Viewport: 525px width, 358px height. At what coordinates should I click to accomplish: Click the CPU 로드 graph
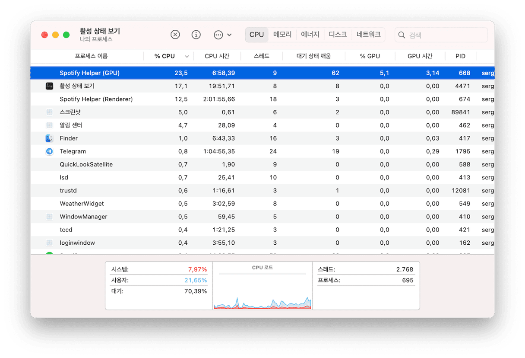pos(262,292)
